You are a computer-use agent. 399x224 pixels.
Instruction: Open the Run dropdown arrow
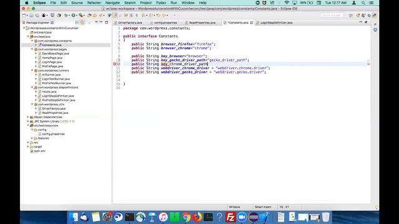click(77, 16)
